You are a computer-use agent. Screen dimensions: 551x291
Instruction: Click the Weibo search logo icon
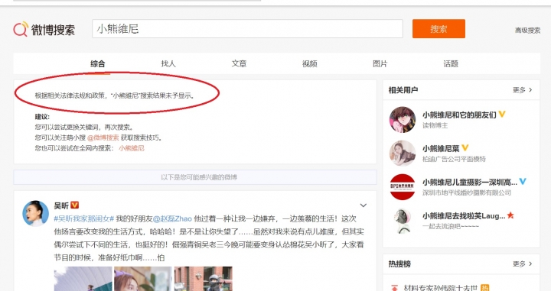[21, 29]
